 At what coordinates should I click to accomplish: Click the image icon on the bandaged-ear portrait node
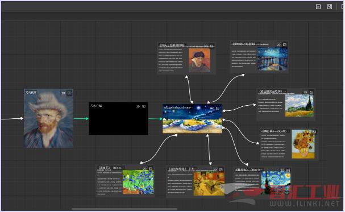211,46
